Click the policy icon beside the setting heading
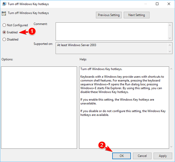The width and height of the screenshot is (175, 162). [4, 13]
